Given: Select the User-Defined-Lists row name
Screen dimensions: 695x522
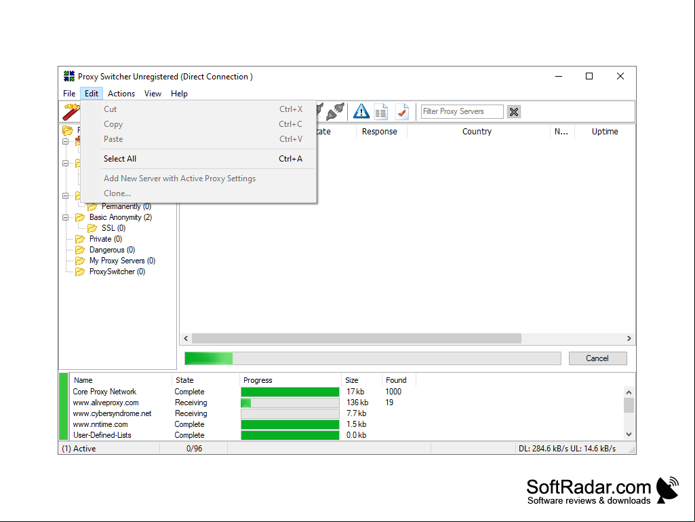Looking at the screenshot, I should click(102, 435).
